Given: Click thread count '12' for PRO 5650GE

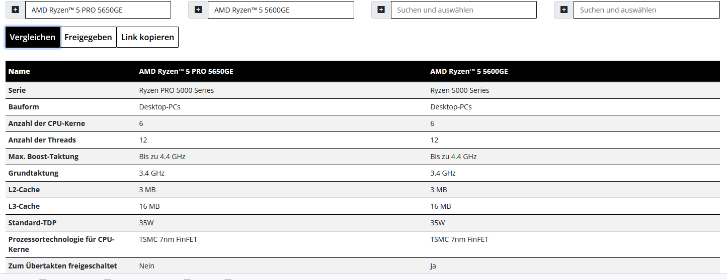Looking at the screenshot, I should 143,140.
